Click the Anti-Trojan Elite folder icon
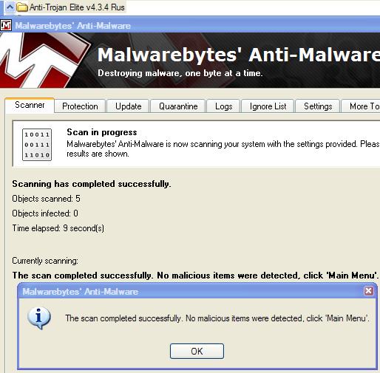This screenshot has width=380, height=373. [22, 7]
